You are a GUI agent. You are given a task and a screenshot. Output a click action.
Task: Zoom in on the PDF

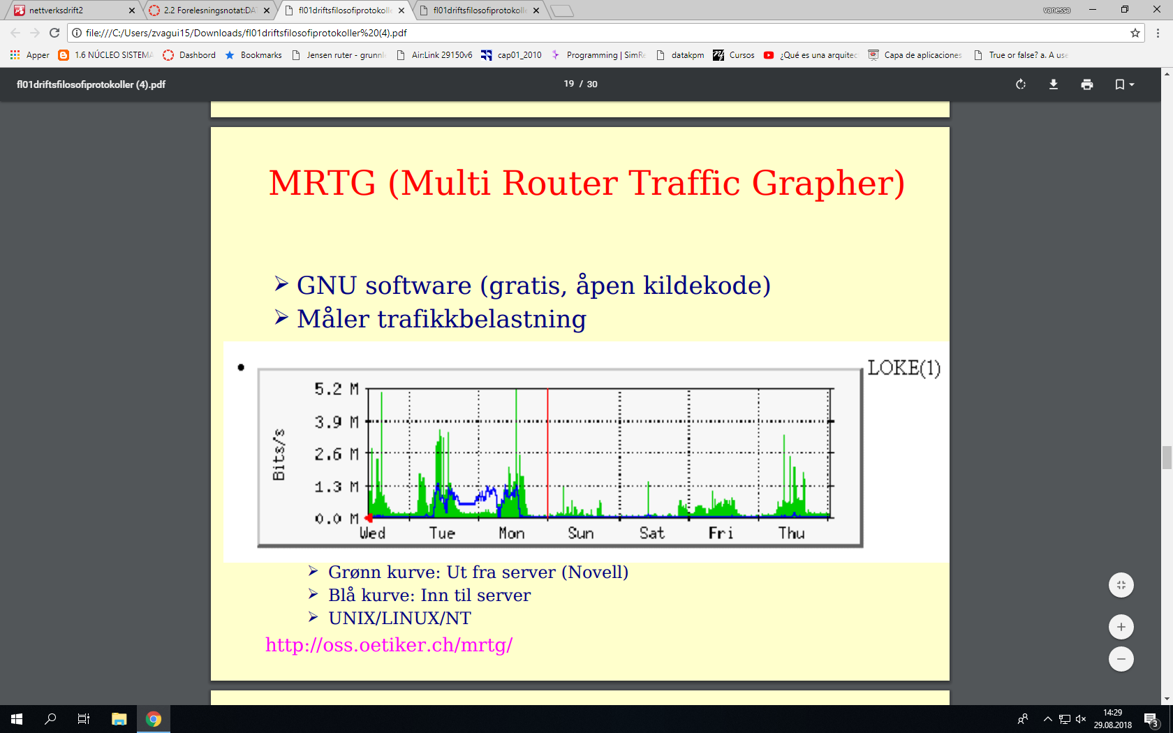(x=1121, y=627)
